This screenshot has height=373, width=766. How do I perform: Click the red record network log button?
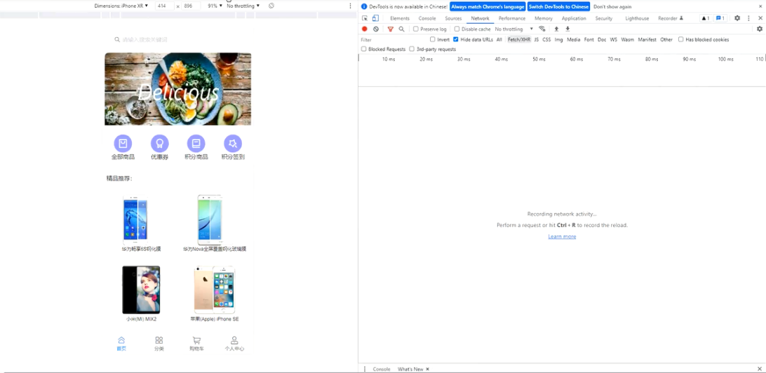(365, 29)
